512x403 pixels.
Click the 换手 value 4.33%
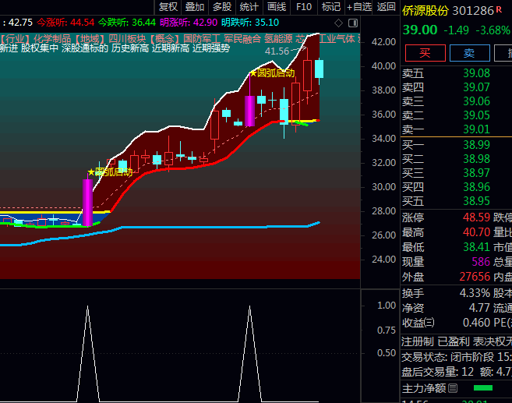click(475, 293)
